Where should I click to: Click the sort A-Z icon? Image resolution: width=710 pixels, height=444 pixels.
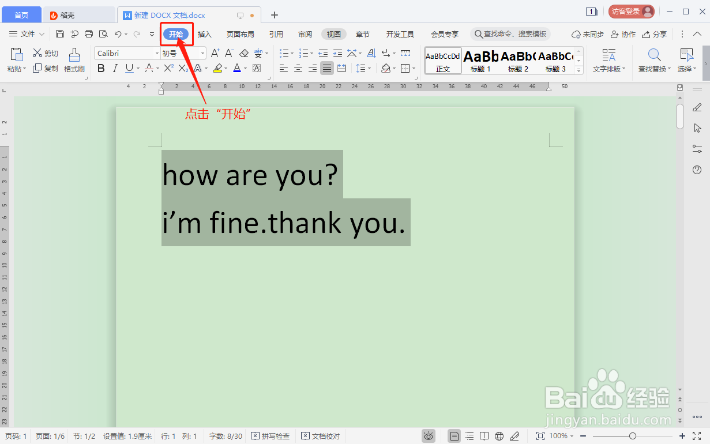coord(371,53)
